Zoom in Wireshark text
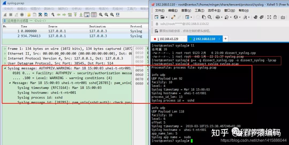This screenshot has width=289, height=145. pyautogui.click(x=101, y=15)
